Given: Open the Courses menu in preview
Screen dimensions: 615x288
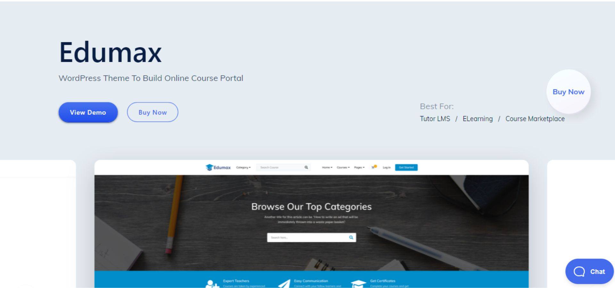Looking at the screenshot, I should pos(343,167).
